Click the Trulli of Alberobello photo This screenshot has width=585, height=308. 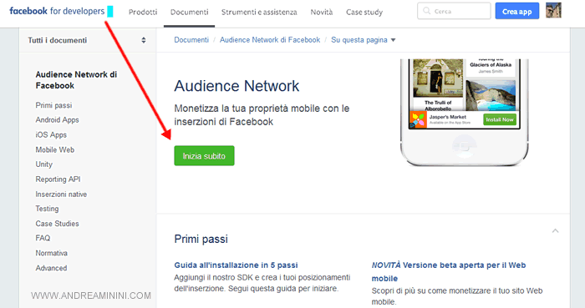click(438, 78)
